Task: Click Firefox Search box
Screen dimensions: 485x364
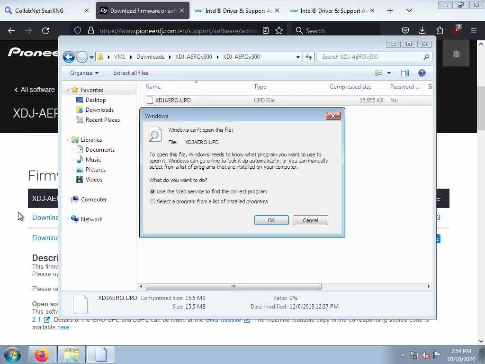Action: click(x=336, y=31)
